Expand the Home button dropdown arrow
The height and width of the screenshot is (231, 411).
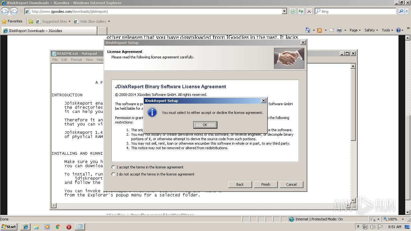pos(313,30)
